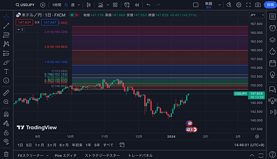Select the crosshair cursor tool
277x159 pixels.
click(6, 17)
